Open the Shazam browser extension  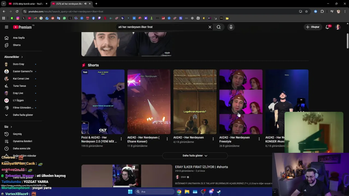pyautogui.click(x=315, y=11)
